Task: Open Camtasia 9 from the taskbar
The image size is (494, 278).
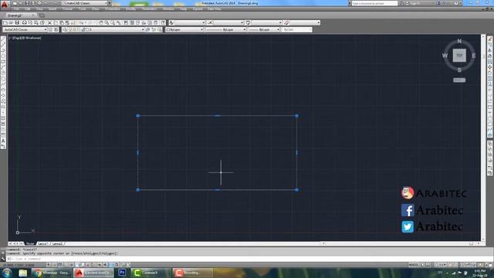Action: point(151,273)
